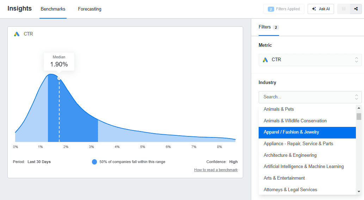This screenshot has height=200, width=364.
Task: Switch to the Forecasting tab
Action: point(90,9)
